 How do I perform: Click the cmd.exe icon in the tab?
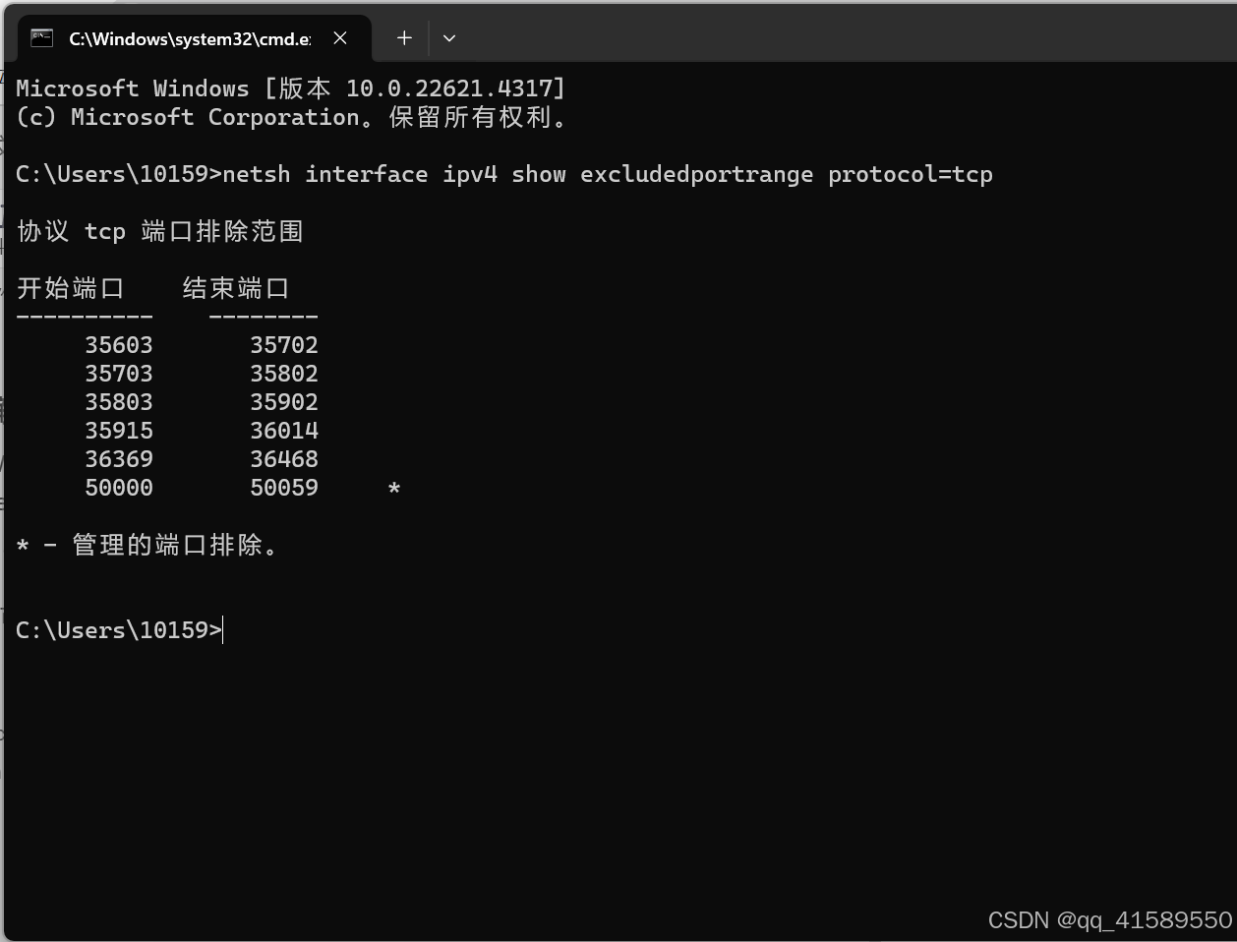[x=40, y=37]
